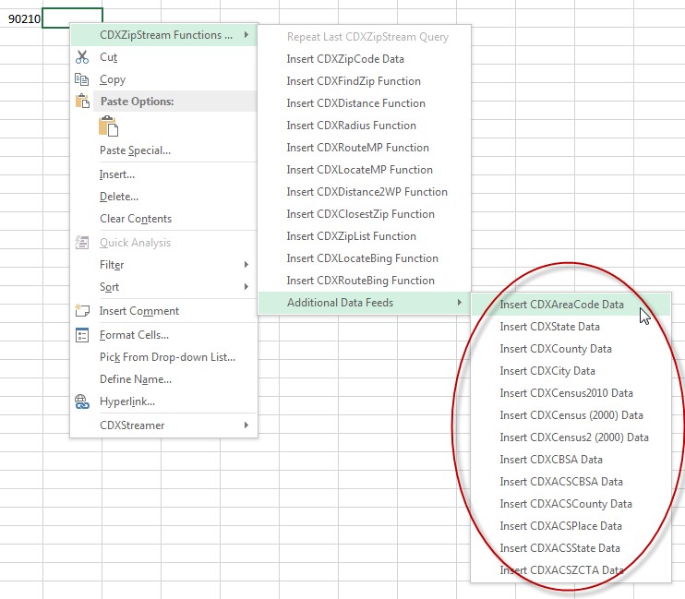Select Insert CDXACSCounty Data
This screenshot has width=685, height=599.
(x=571, y=504)
